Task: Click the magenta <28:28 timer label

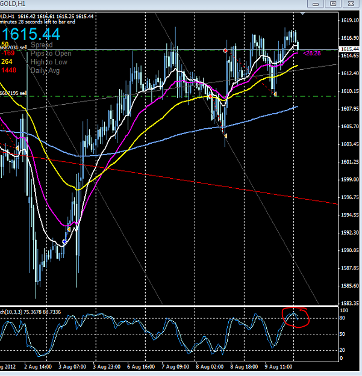Action: (312, 53)
